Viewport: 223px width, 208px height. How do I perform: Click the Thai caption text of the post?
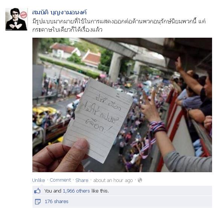pos(119,26)
